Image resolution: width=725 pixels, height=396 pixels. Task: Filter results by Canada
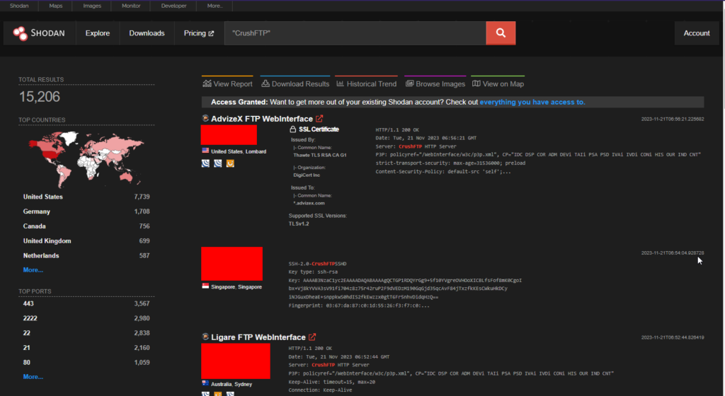(x=34, y=226)
